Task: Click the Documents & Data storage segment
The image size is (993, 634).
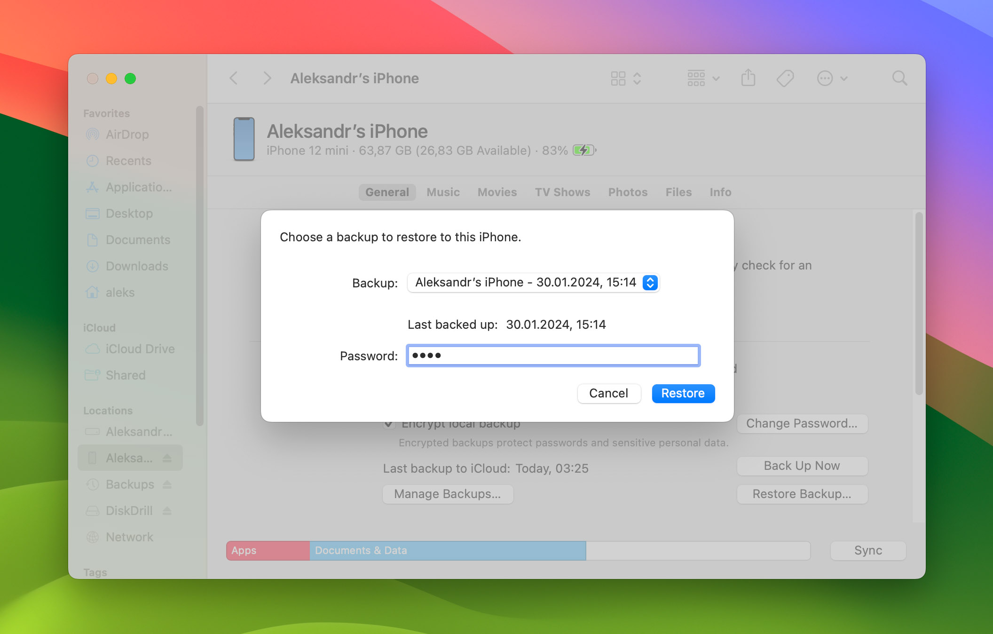Action: 448,550
